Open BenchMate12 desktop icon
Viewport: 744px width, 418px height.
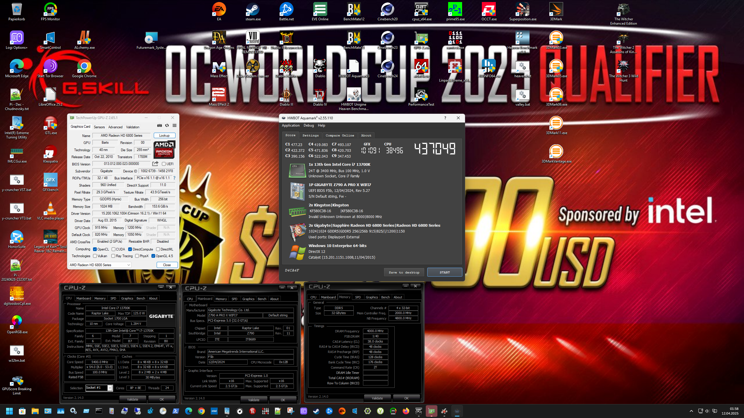coord(354,12)
